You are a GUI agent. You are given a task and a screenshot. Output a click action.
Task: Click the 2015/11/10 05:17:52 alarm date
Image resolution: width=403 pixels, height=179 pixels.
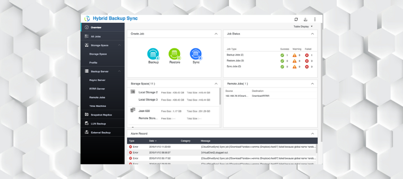pyautogui.click(x=159, y=158)
